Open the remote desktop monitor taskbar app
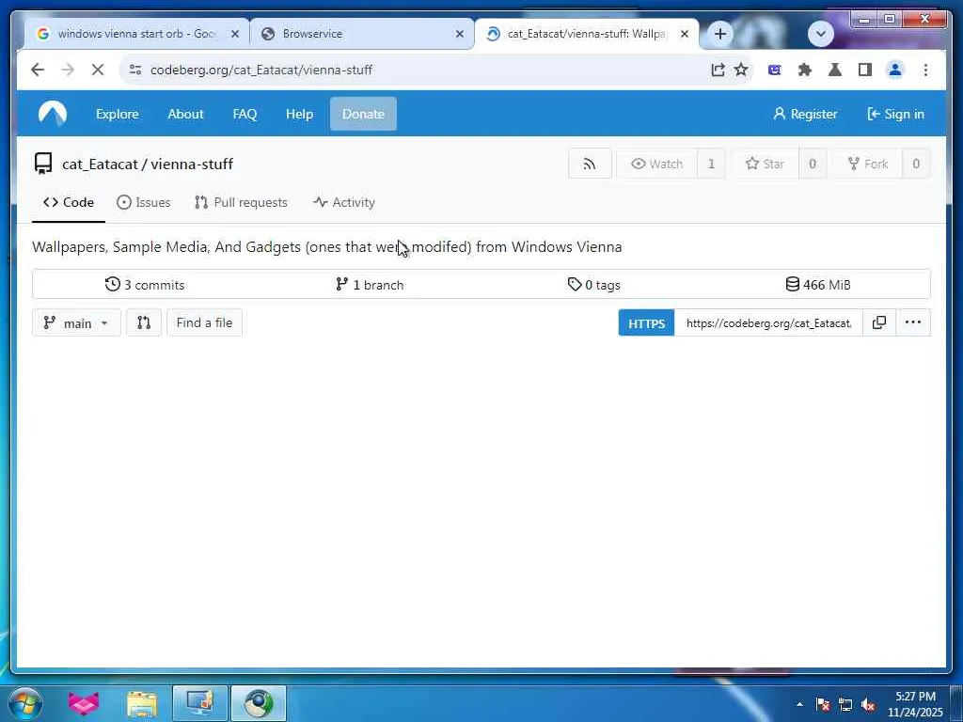 coord(200,703)
